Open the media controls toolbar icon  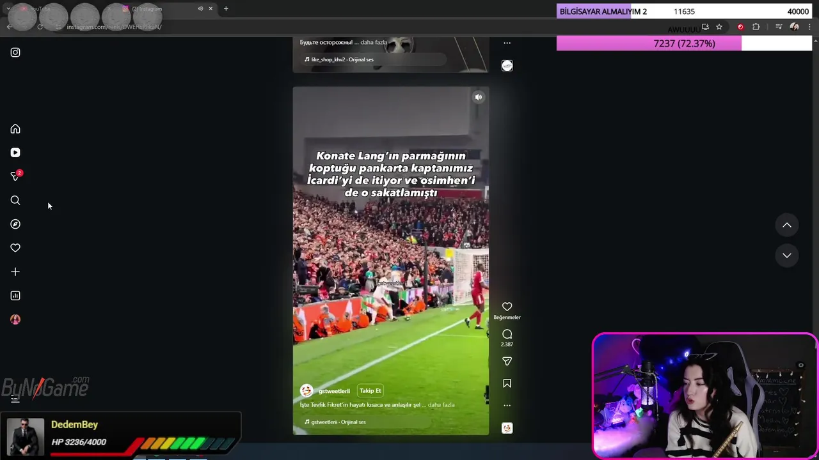point(779,27)
